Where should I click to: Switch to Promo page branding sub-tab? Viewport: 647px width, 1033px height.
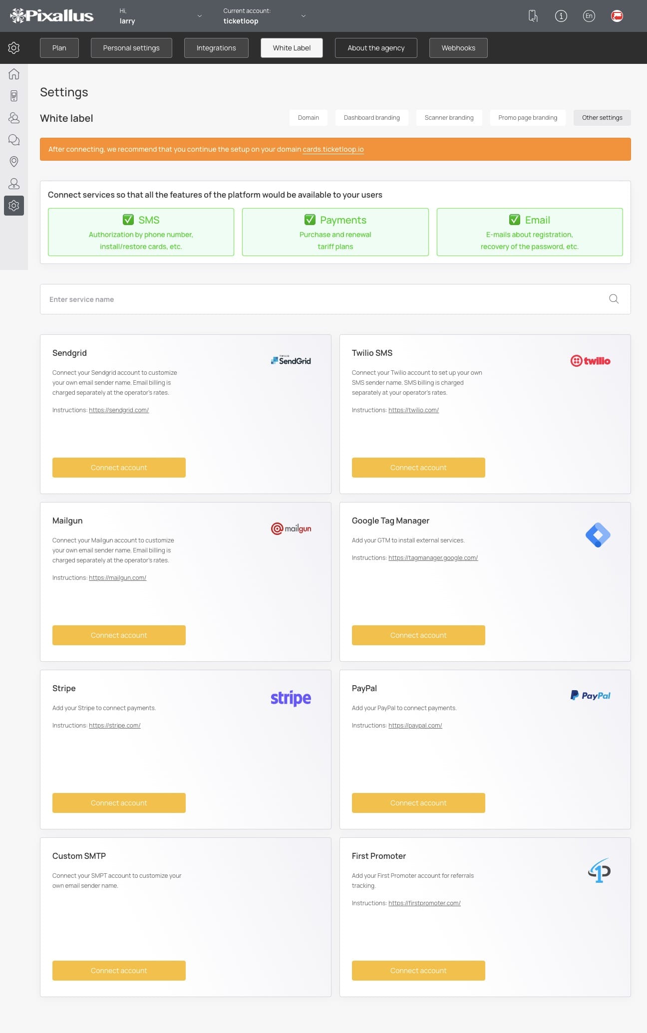pos(528,118)
